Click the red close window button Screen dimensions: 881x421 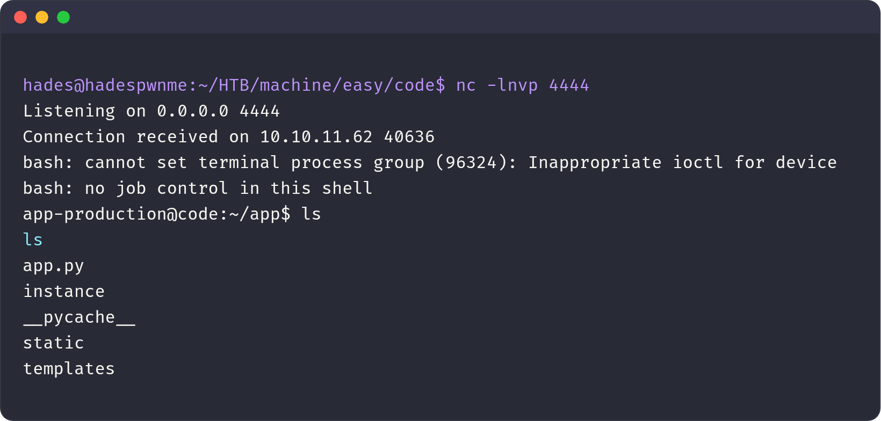[x=20, y=17]
